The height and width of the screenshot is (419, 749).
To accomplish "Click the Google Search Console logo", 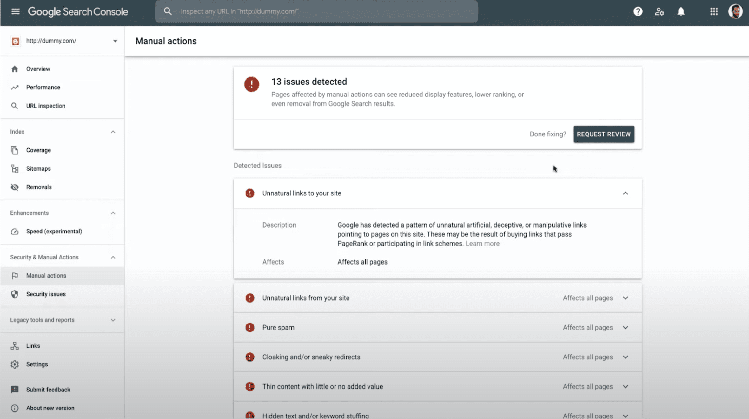I will [x=78, y=12].
